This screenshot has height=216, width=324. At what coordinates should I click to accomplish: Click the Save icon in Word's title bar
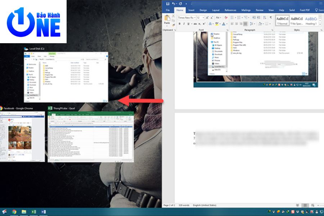[x=168, y=3]
